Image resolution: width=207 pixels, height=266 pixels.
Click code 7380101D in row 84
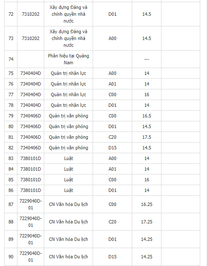[31, 169]
